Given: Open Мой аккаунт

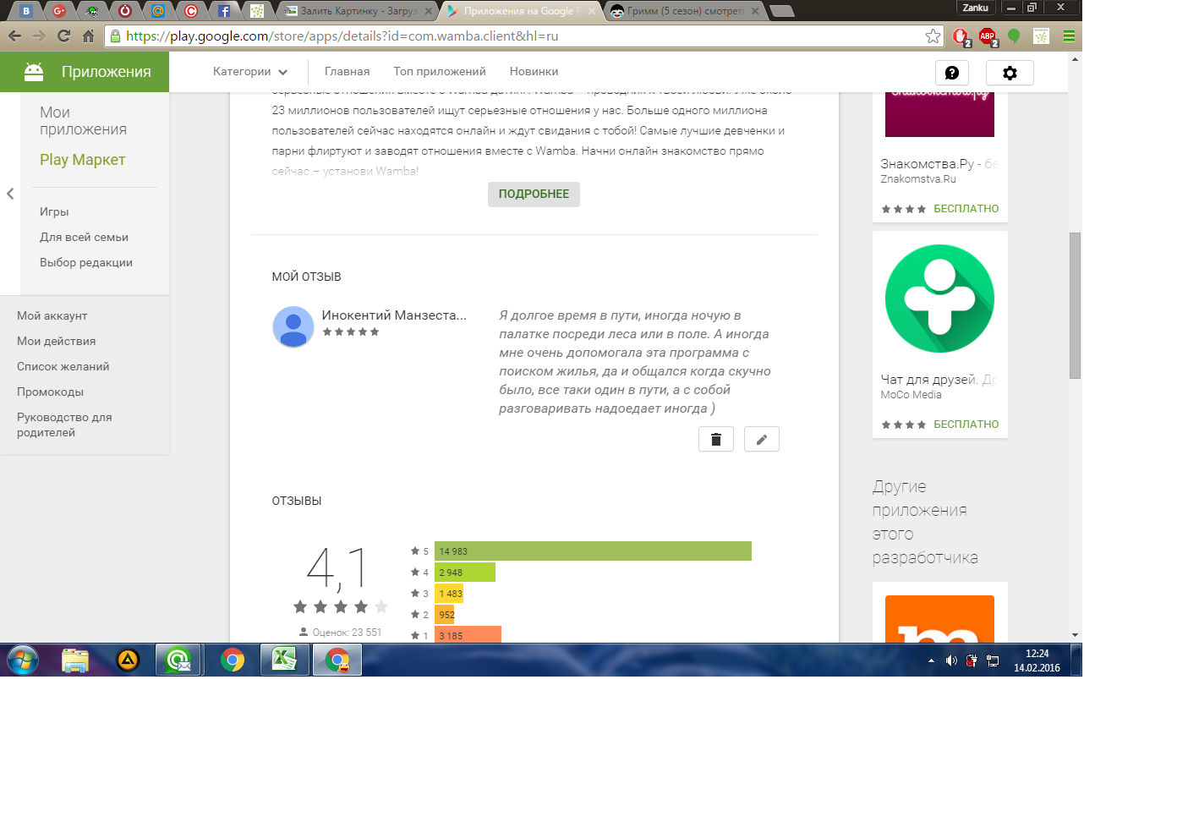Looking at the screenshot, I should click(x=52, y=316).
